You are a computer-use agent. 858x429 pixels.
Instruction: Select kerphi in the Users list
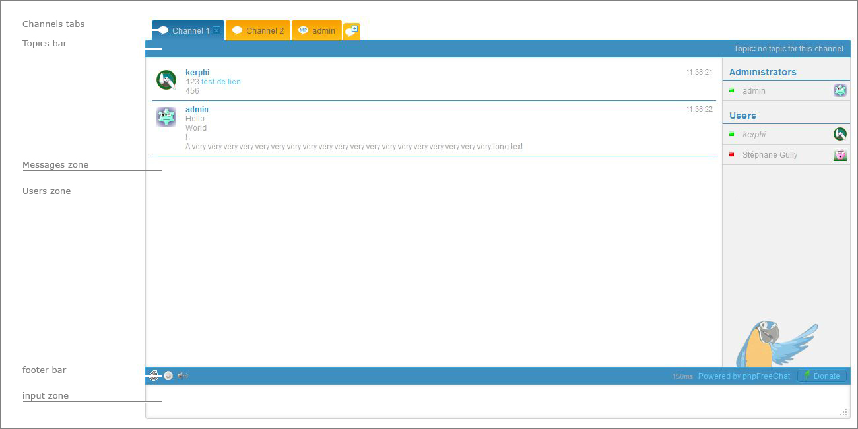click(754, 135)
